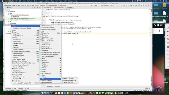Screen dimensions: 169x95
Task: Choose Show In Resource Manager
Action: (26, 51)
